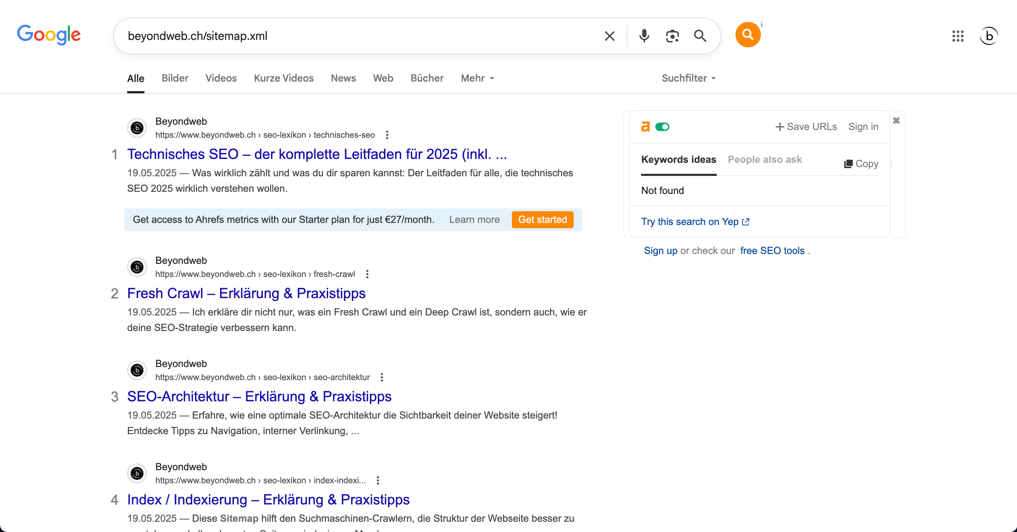
Task: Click the Google logo
Action: pyautogui.click(x=48, y=35)
